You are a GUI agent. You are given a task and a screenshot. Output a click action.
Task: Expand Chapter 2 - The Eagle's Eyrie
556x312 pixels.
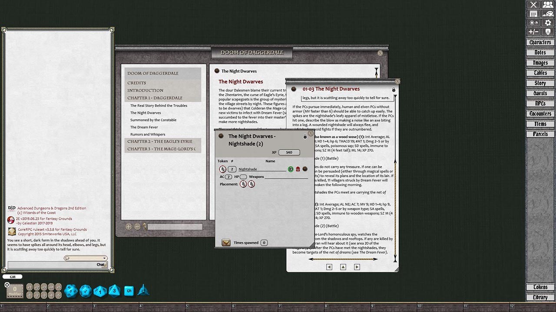[x=160, y=141]
